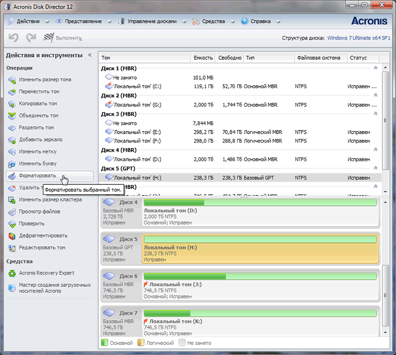The width and height of the screenshot is (396, 355).
Task: Click the Move volume icon
Action: 12,92
